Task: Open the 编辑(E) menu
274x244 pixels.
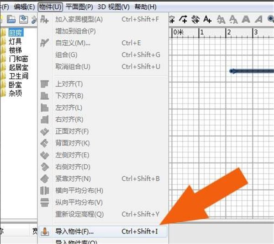Action: pos(24,7)
